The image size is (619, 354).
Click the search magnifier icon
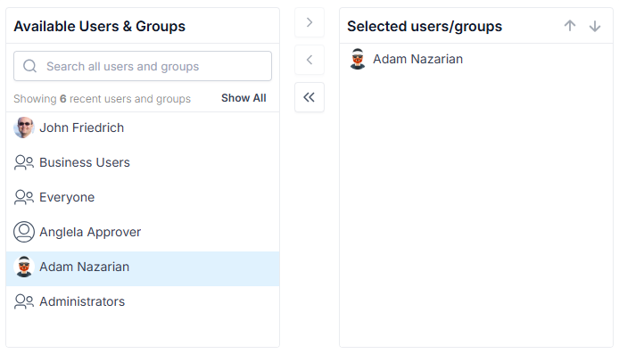(x=30, y=66)
